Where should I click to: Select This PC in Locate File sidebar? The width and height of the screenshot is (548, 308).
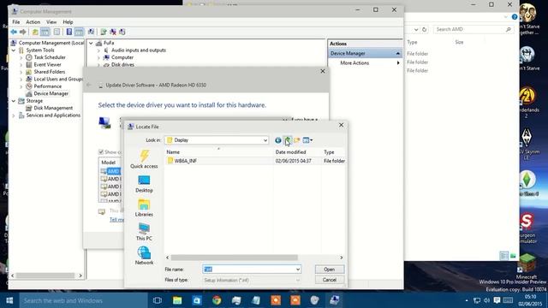tap(144, 232)
